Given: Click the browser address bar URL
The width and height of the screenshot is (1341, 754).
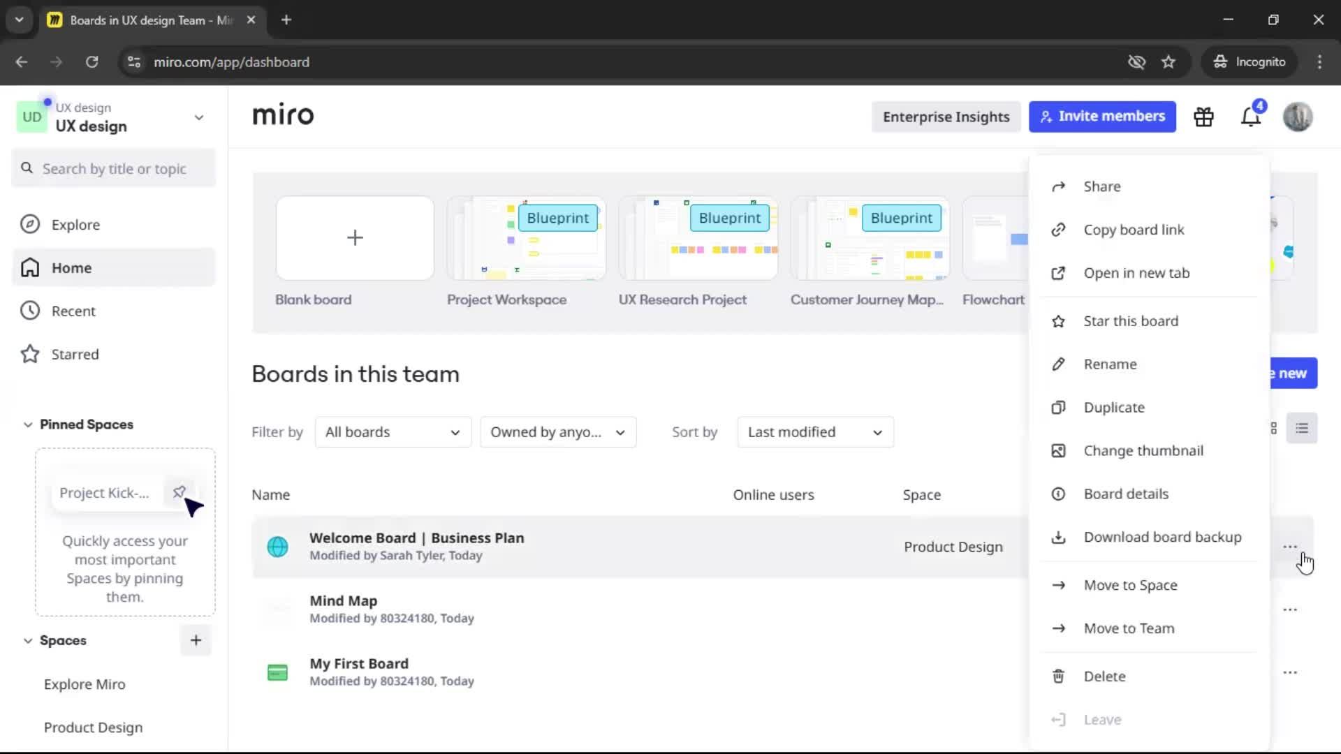Looking at the screenshot, I should click(x=231, y=62).
